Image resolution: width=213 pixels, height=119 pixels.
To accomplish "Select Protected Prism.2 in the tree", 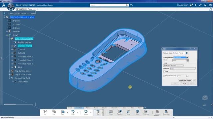I will 25,57.
